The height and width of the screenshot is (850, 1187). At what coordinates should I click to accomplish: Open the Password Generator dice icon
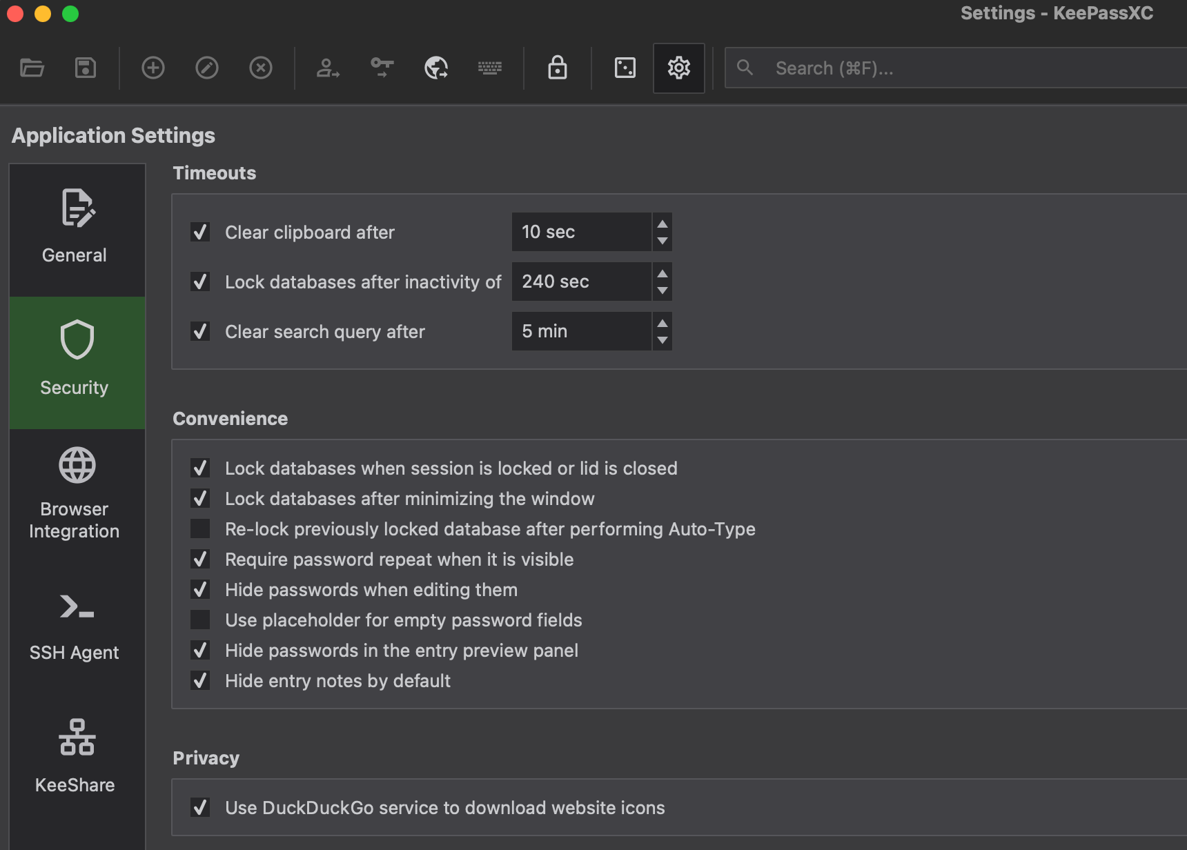tap(625, 68)
